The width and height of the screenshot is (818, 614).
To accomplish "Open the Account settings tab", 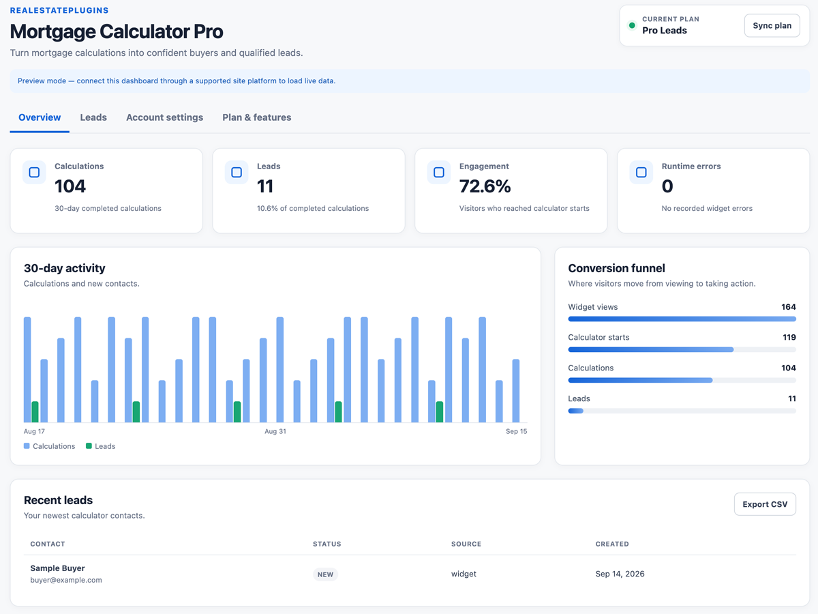I will pyautogui.click(x=164, y=118).
